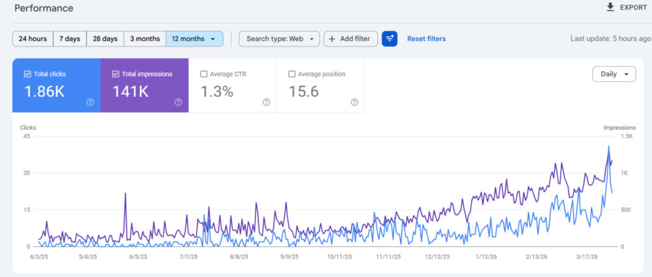The height and width of the screenshot is (277, 652).
Task: Click the 1K impressions axis value
Action: 624,173
